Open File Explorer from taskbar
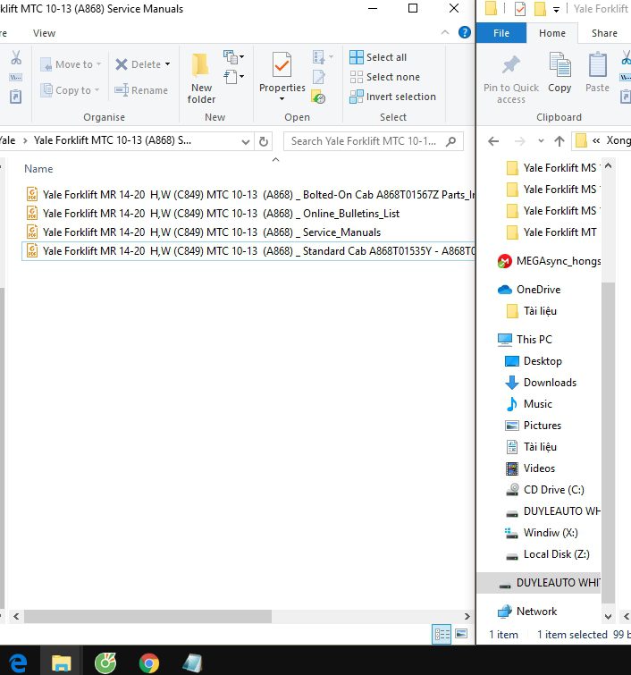Viewport: 631px width, 675px height. (61, 663)
